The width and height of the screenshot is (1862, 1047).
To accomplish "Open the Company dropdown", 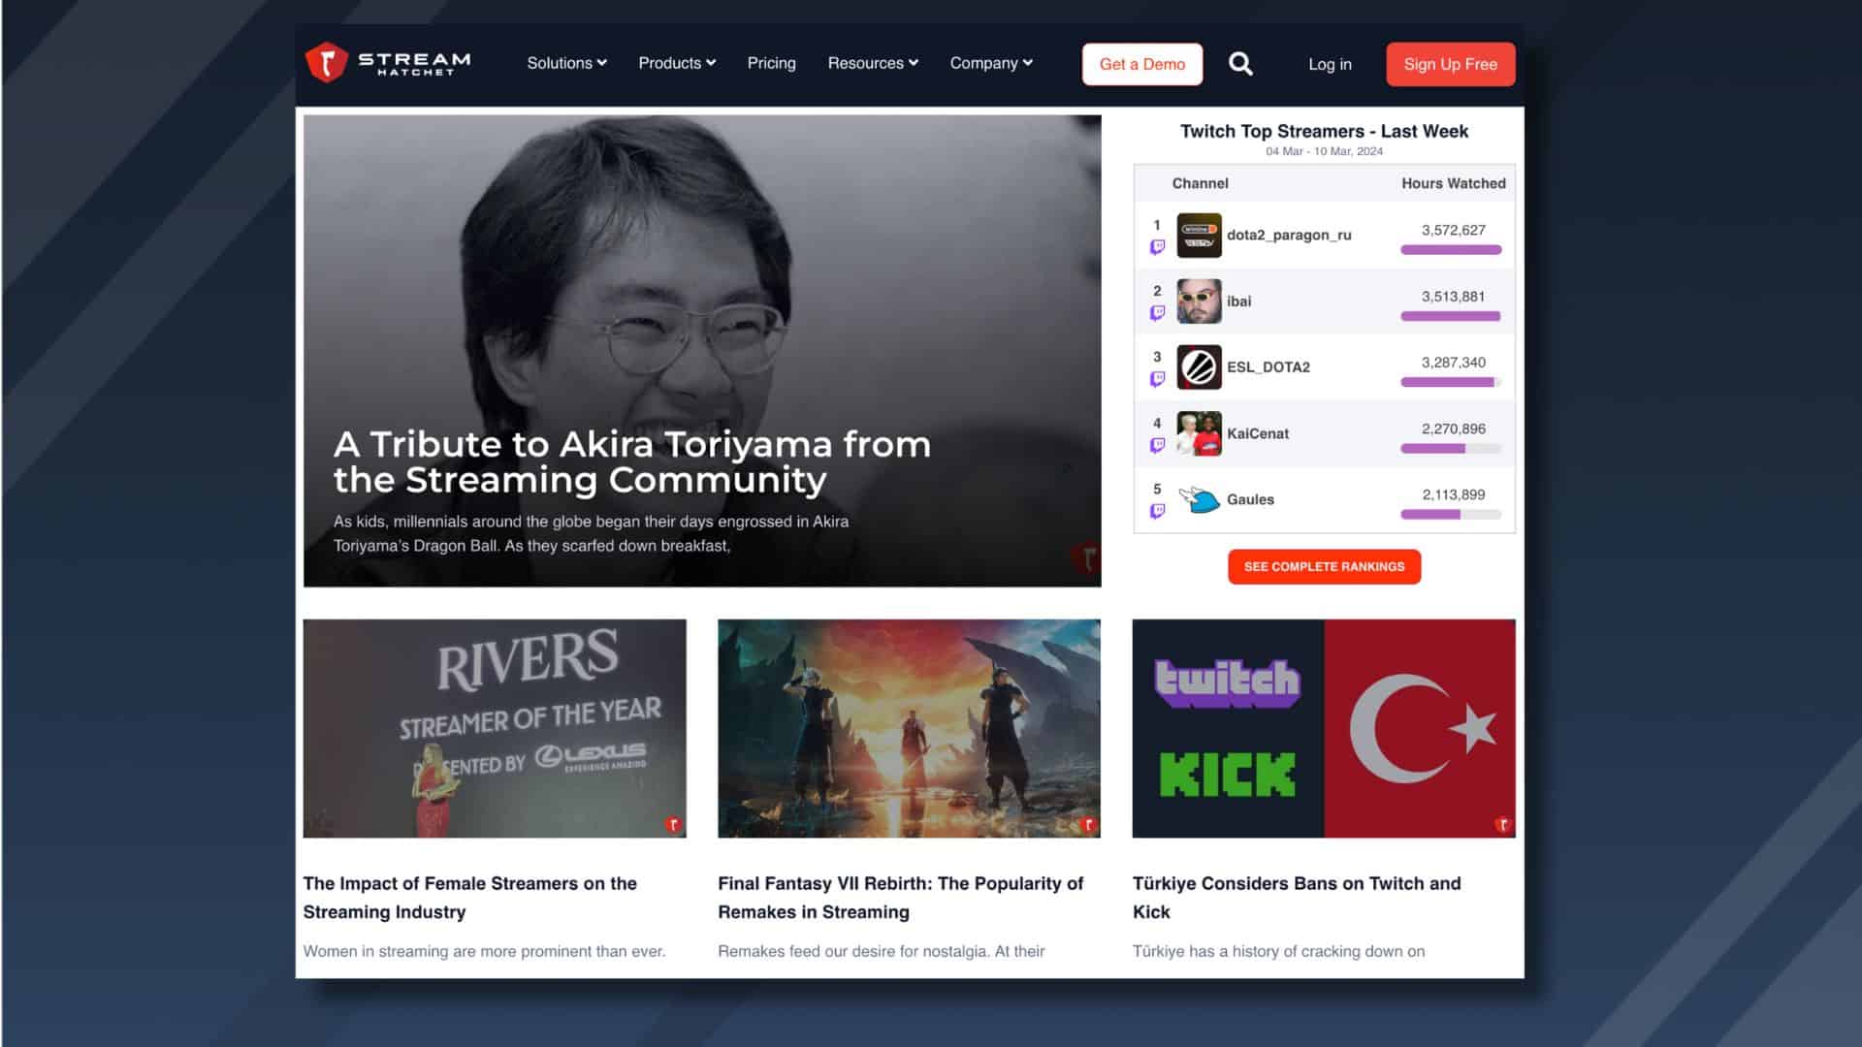I will 990,63.
